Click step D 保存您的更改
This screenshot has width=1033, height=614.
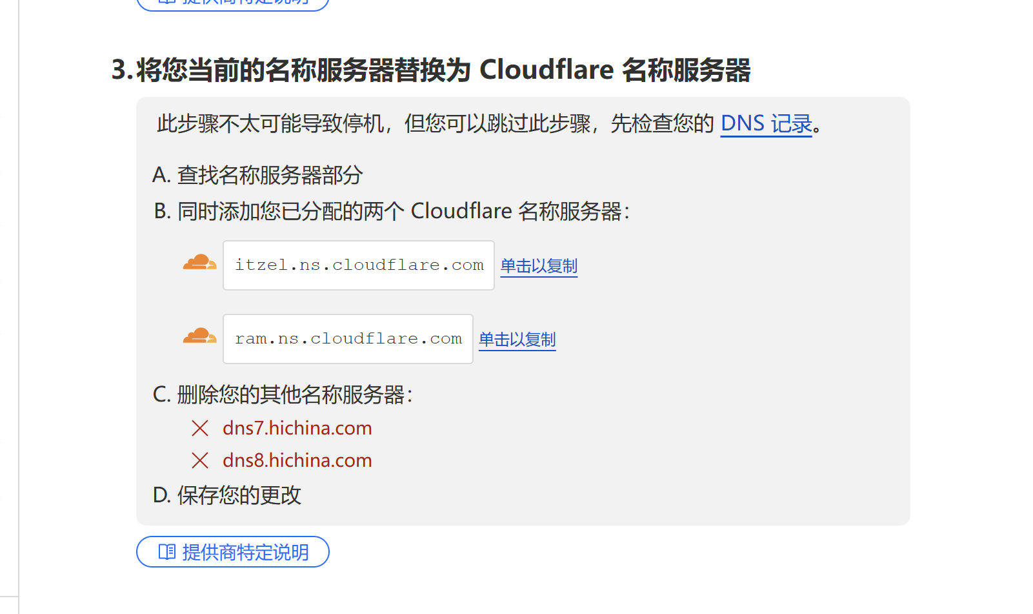[x=226, y=495]
